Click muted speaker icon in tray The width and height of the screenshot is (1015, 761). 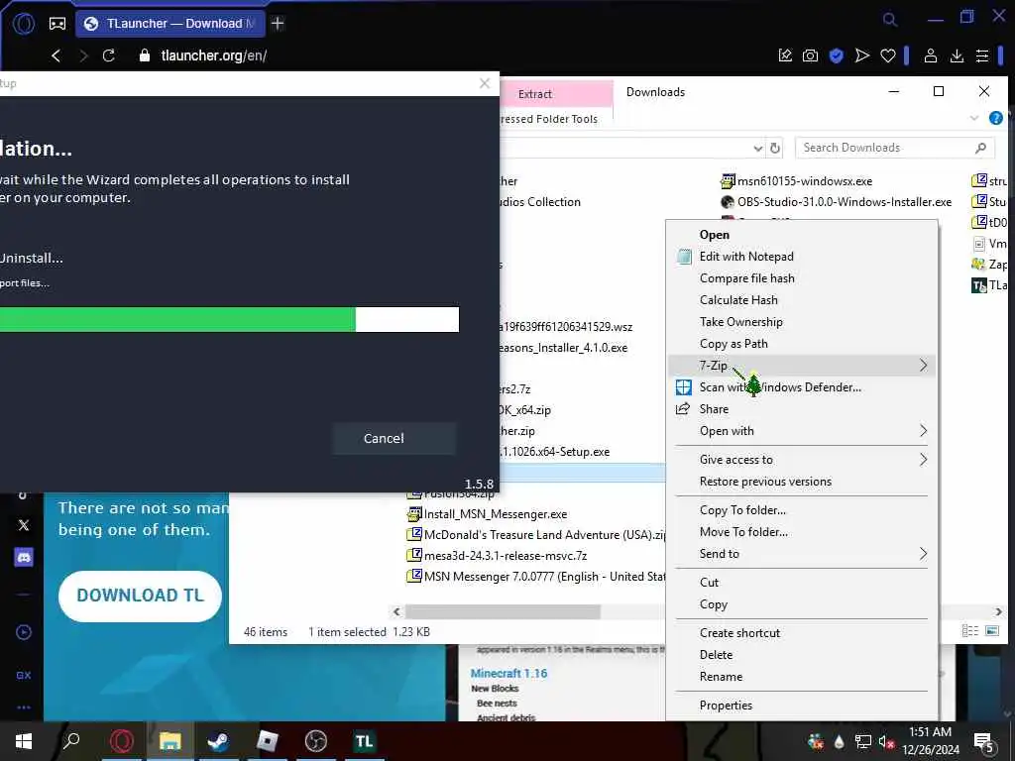886,741
